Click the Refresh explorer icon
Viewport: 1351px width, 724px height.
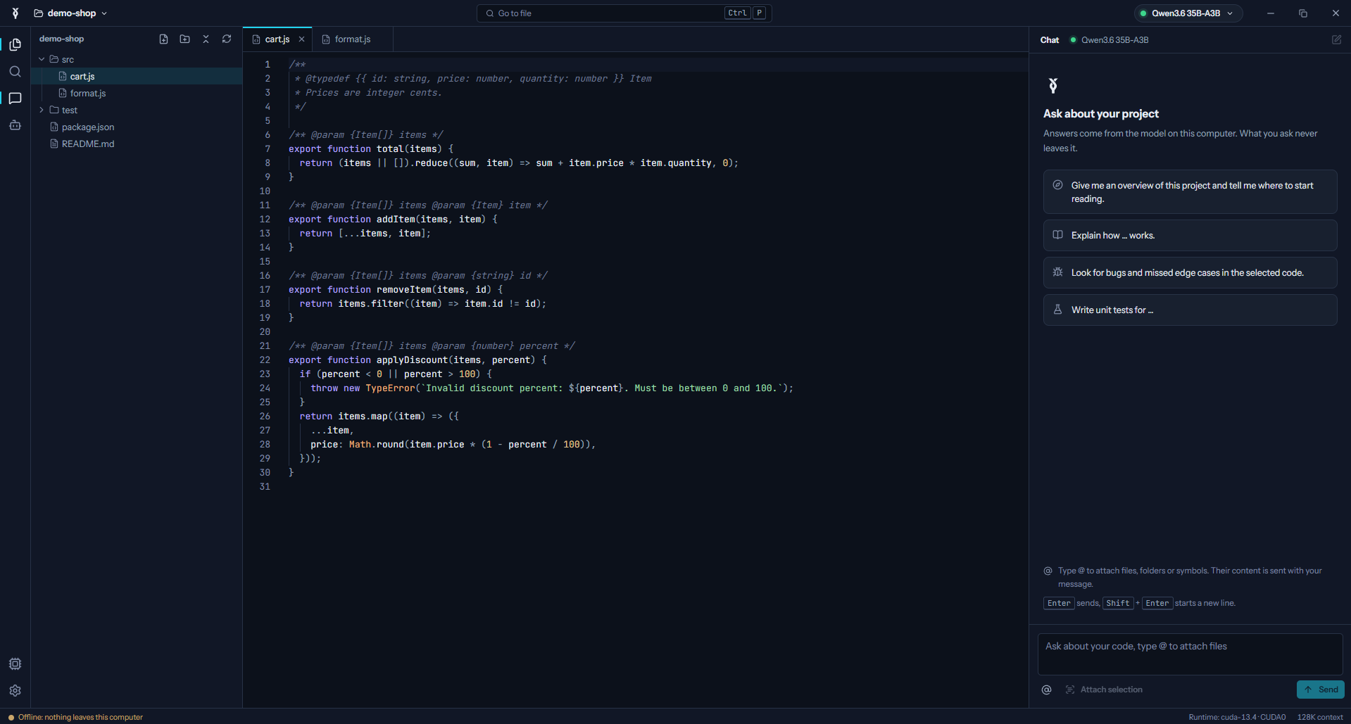227,39
